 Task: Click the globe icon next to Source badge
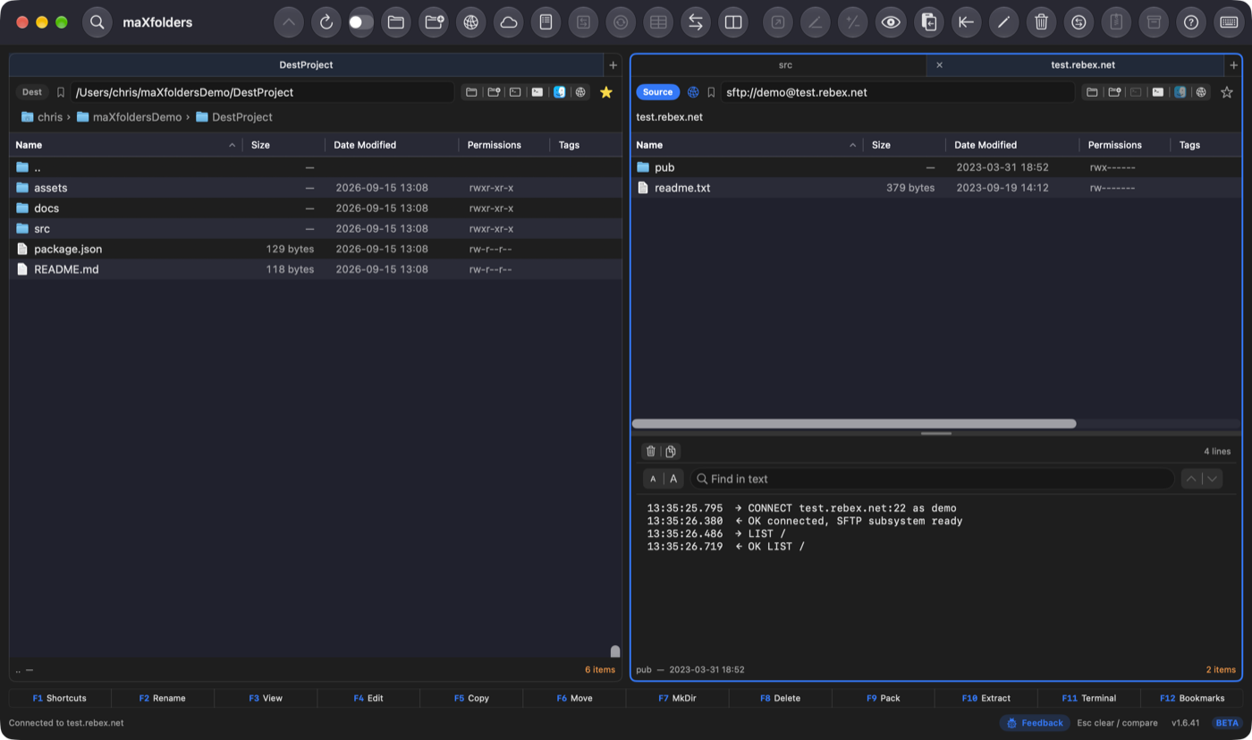coord(693,92)
